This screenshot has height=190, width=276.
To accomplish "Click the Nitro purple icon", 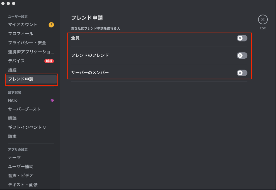I will coord(52,100).
